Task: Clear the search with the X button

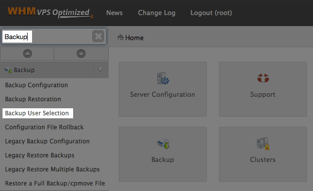Action: (x=98, y=37)
